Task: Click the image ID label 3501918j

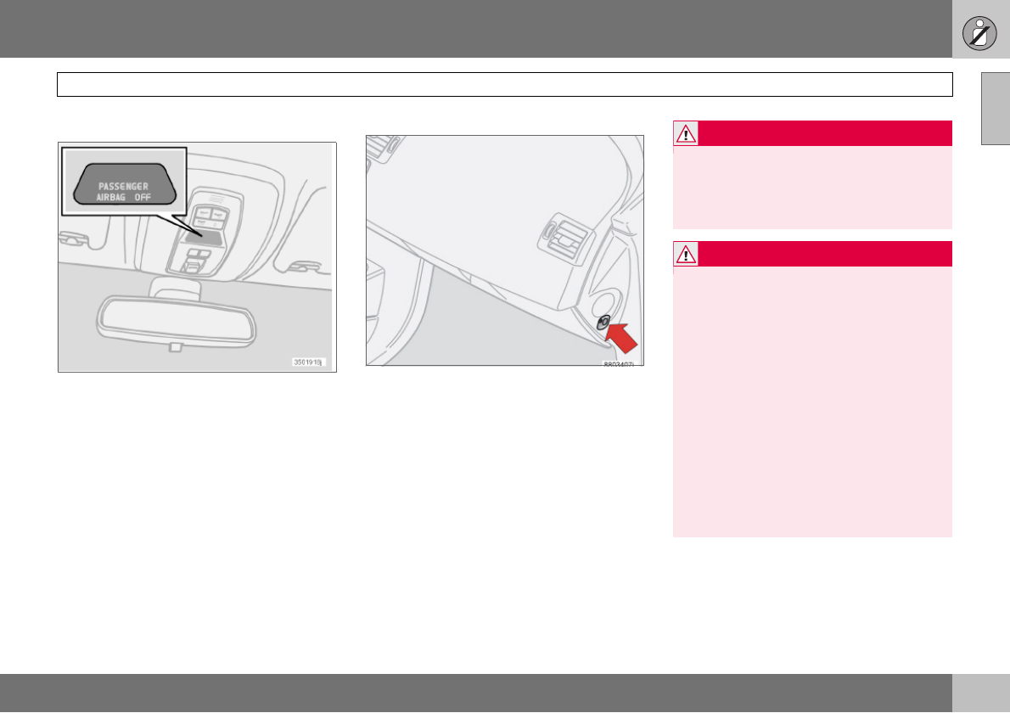Action: 309,362
